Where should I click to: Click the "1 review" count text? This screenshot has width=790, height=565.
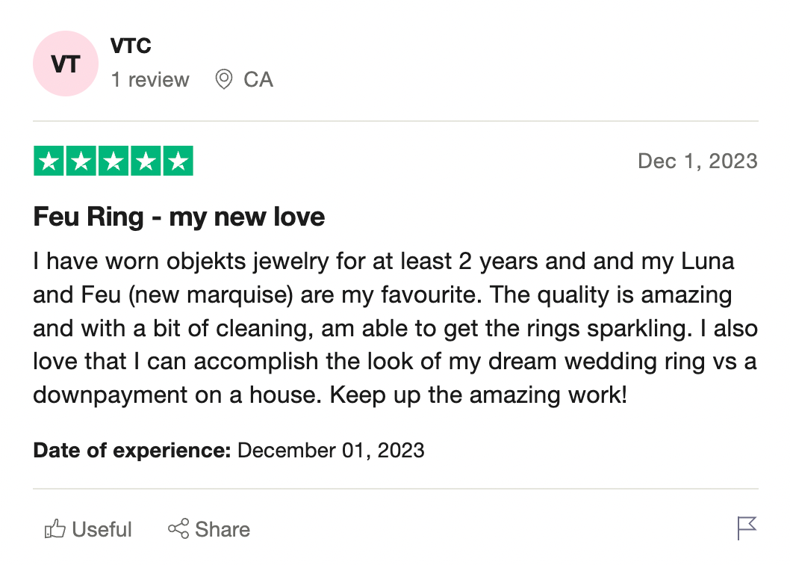[x=150, y=80]
